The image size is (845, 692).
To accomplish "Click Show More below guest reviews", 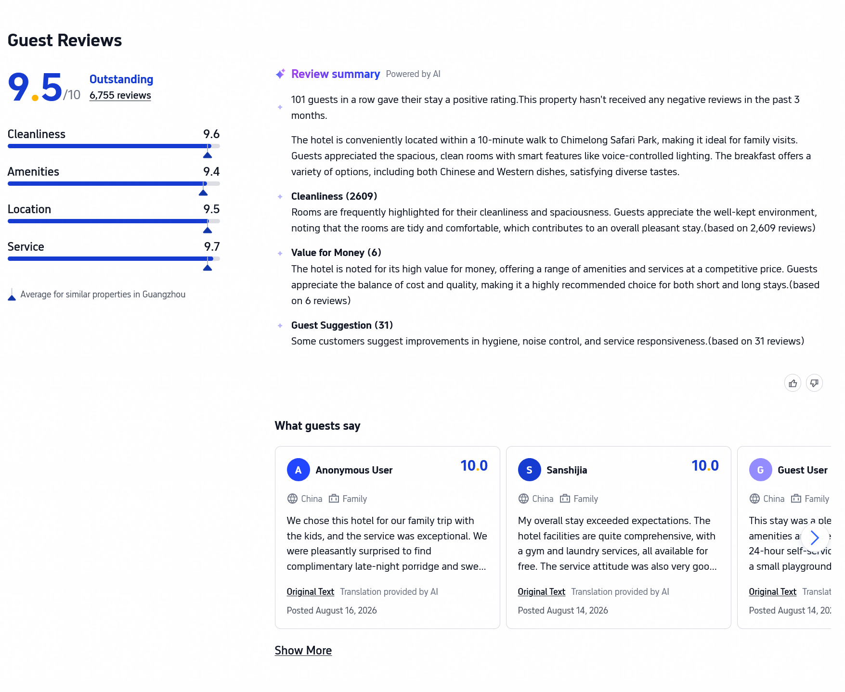I will click(x=303, y=651).
